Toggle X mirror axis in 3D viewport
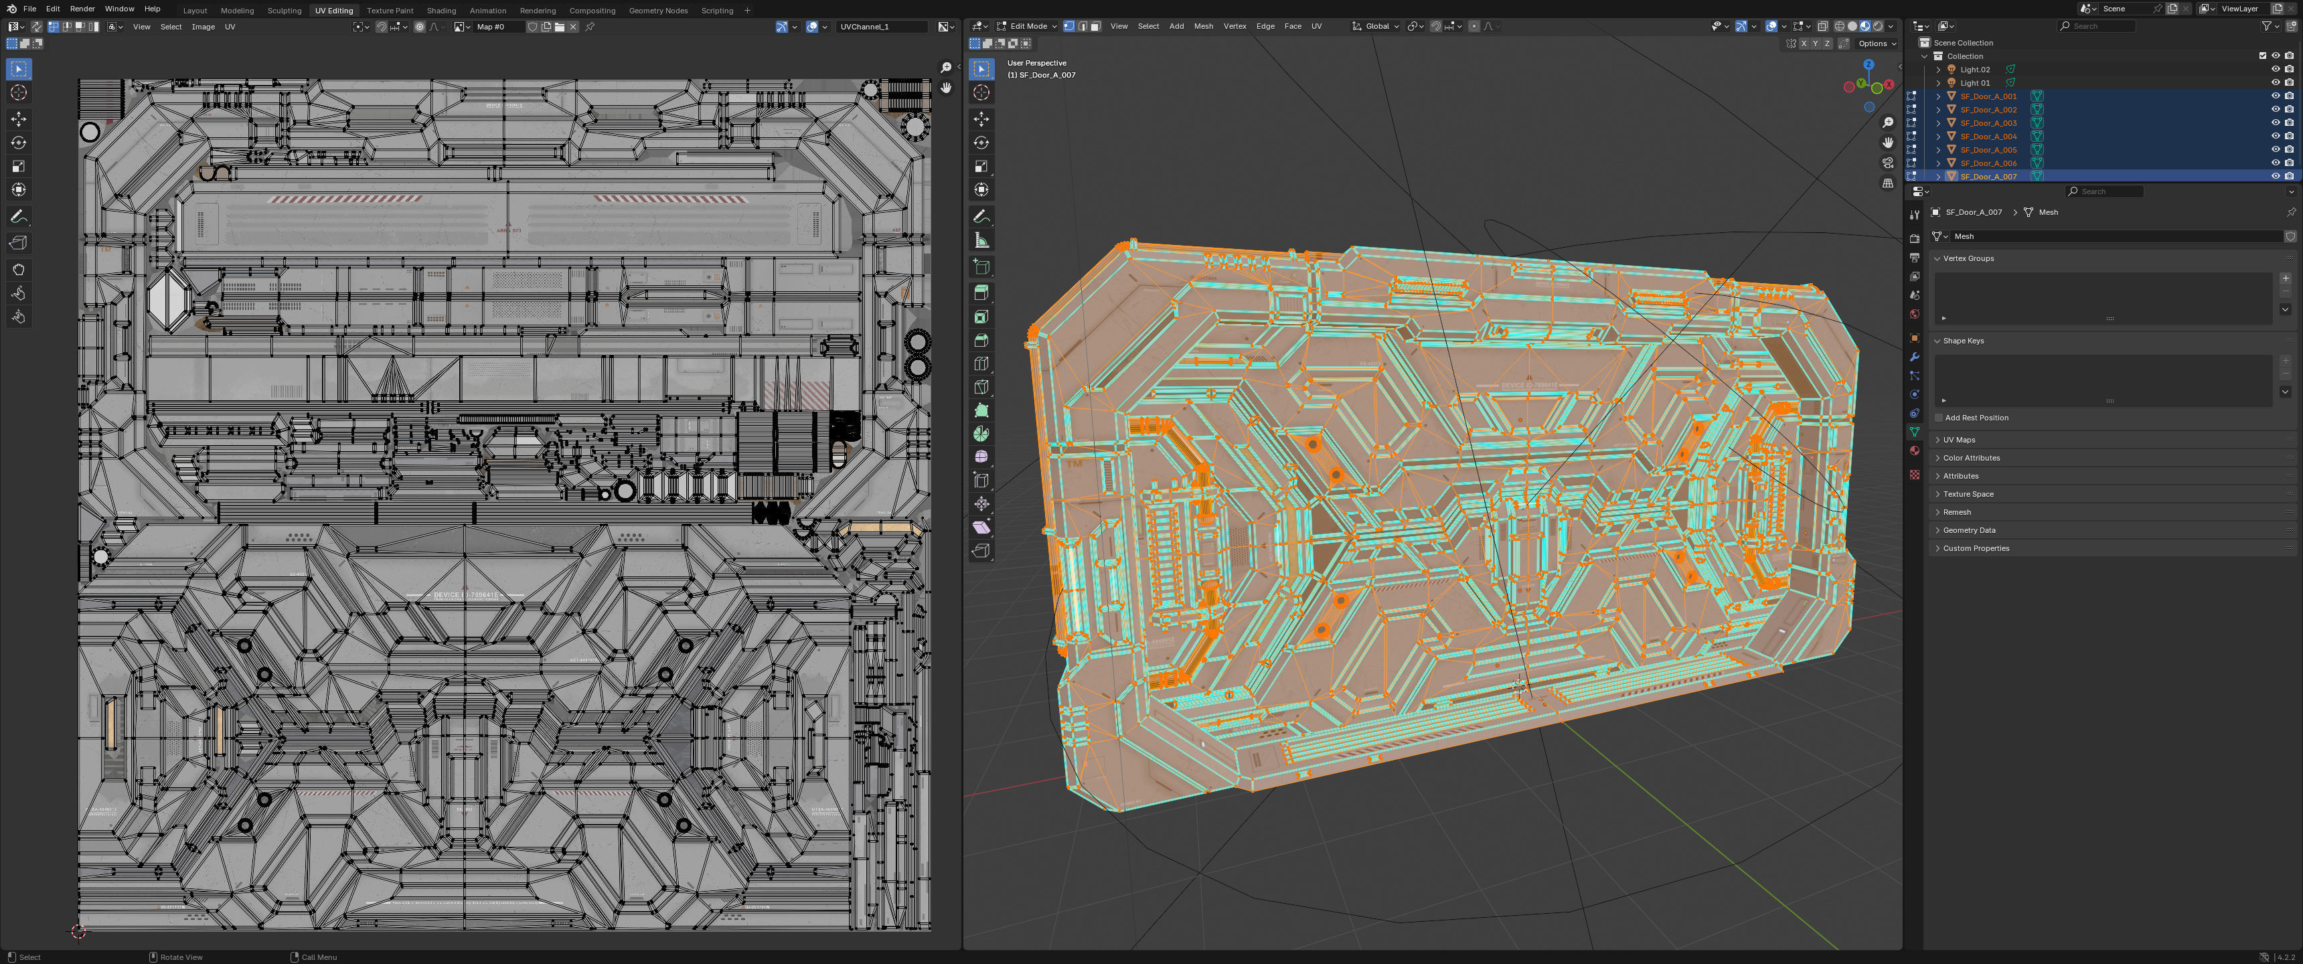2303x964 pixels. pos(1804,43)
